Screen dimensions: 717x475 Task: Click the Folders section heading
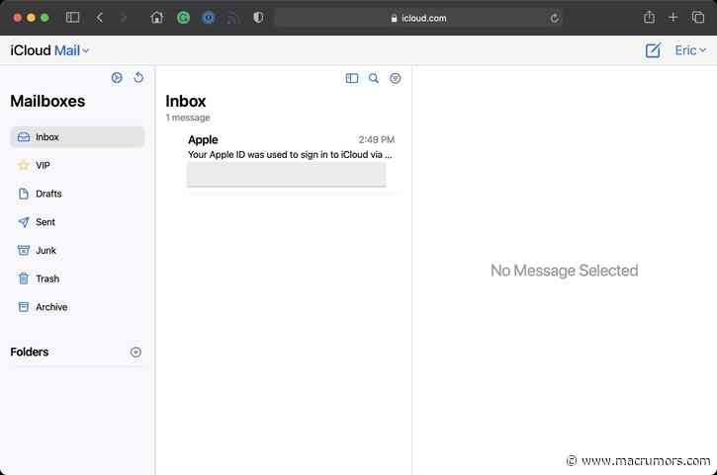click(x=30, y=353)
